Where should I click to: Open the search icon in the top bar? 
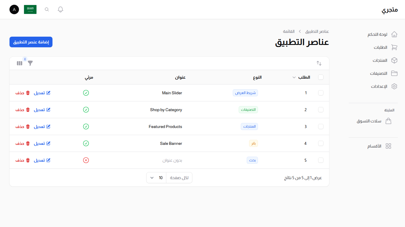click(x=47, y=9)
